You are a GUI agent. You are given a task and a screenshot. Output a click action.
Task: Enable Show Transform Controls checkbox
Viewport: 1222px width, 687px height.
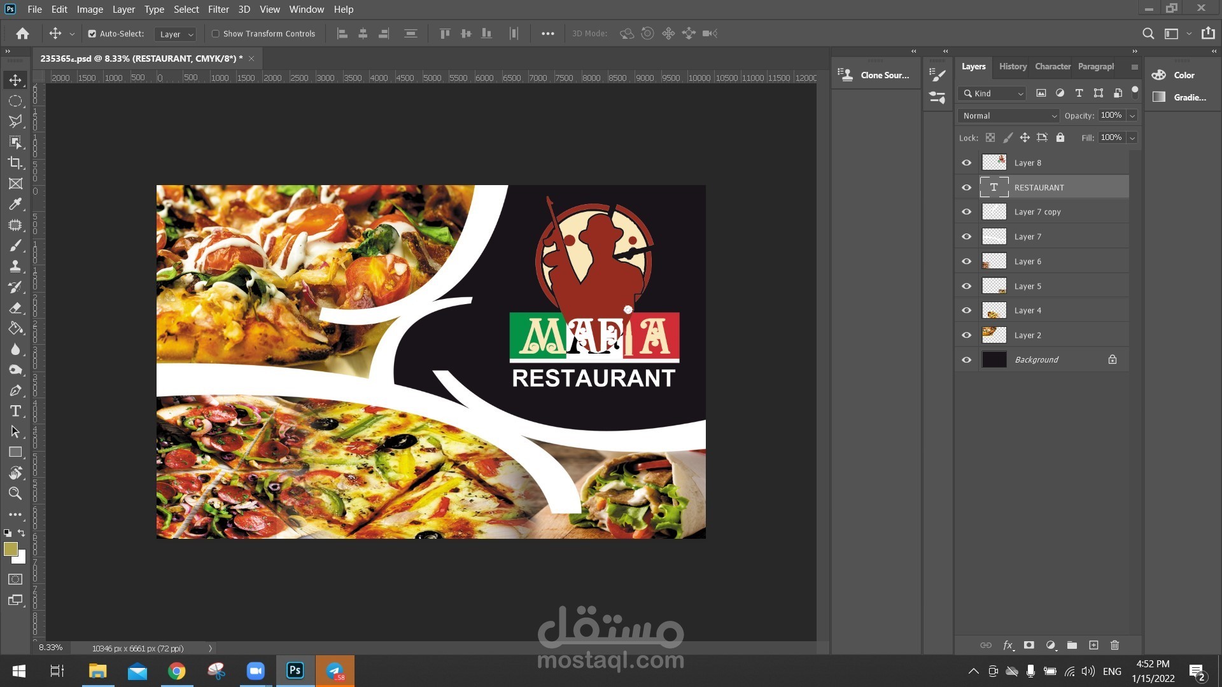click(x=216, y=34)
